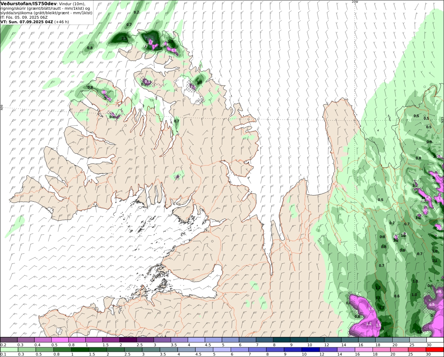Click the '2.3' precipitation value on the map
The image size is (444, 357).
[125, 38]
